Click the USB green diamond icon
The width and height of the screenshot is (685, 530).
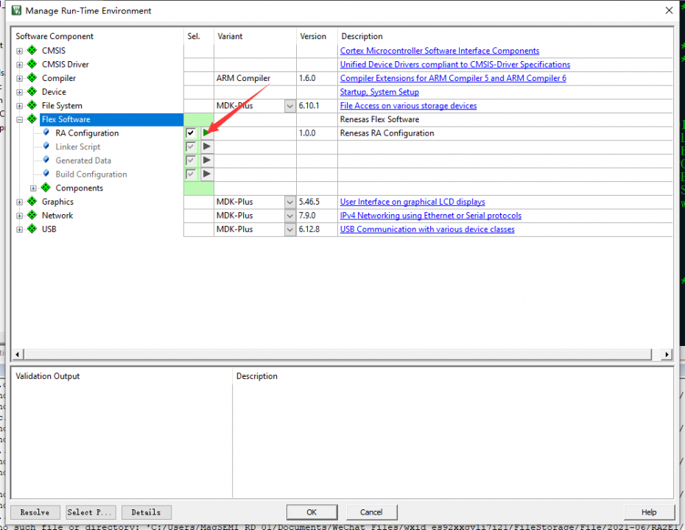[x=32, y=229]
